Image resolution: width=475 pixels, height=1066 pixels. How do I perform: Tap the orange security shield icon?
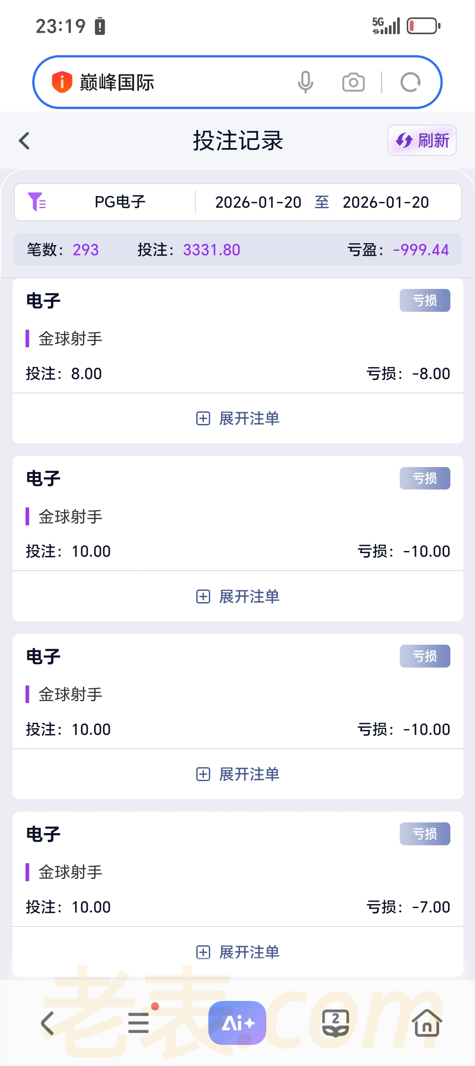pos(62,82)
